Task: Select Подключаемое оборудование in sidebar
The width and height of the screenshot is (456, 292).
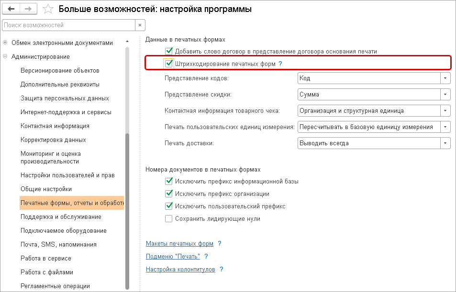Action: click(x=63, y=231)
